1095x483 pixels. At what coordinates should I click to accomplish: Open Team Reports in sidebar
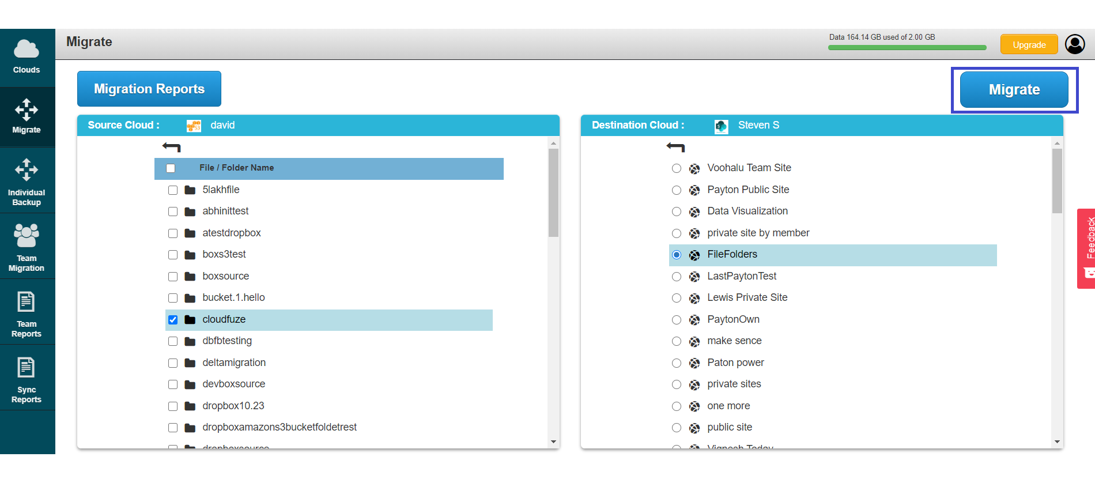pyautogui.click(x=27, y=313)
